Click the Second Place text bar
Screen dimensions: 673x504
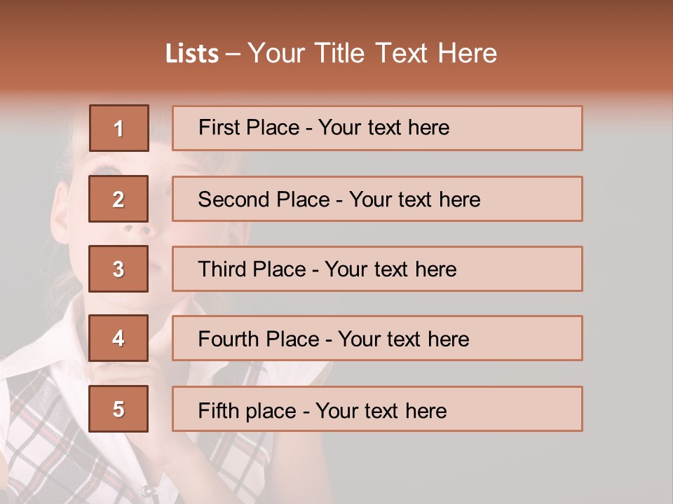377,199
